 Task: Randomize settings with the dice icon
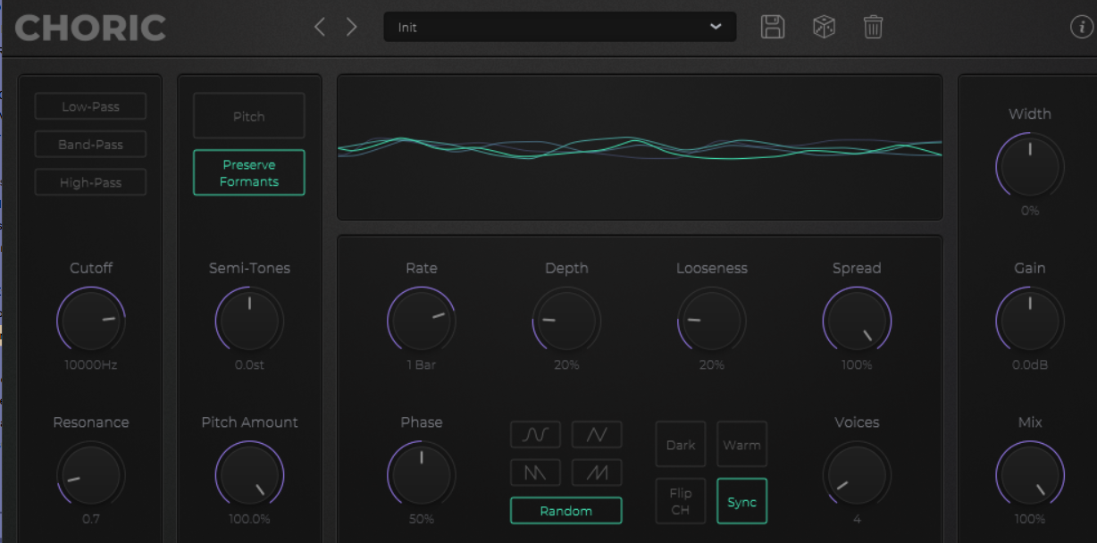tap(824, 27)
